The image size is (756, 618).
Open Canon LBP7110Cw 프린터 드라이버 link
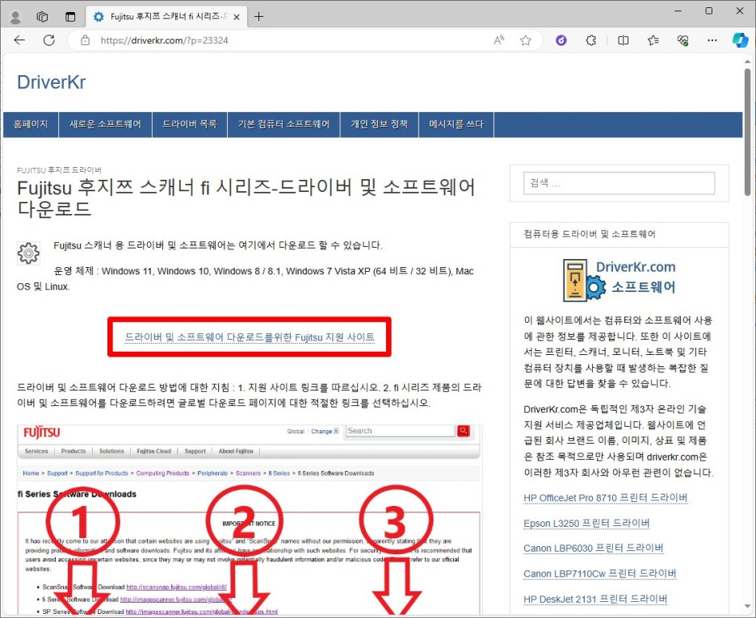[600, 574]
